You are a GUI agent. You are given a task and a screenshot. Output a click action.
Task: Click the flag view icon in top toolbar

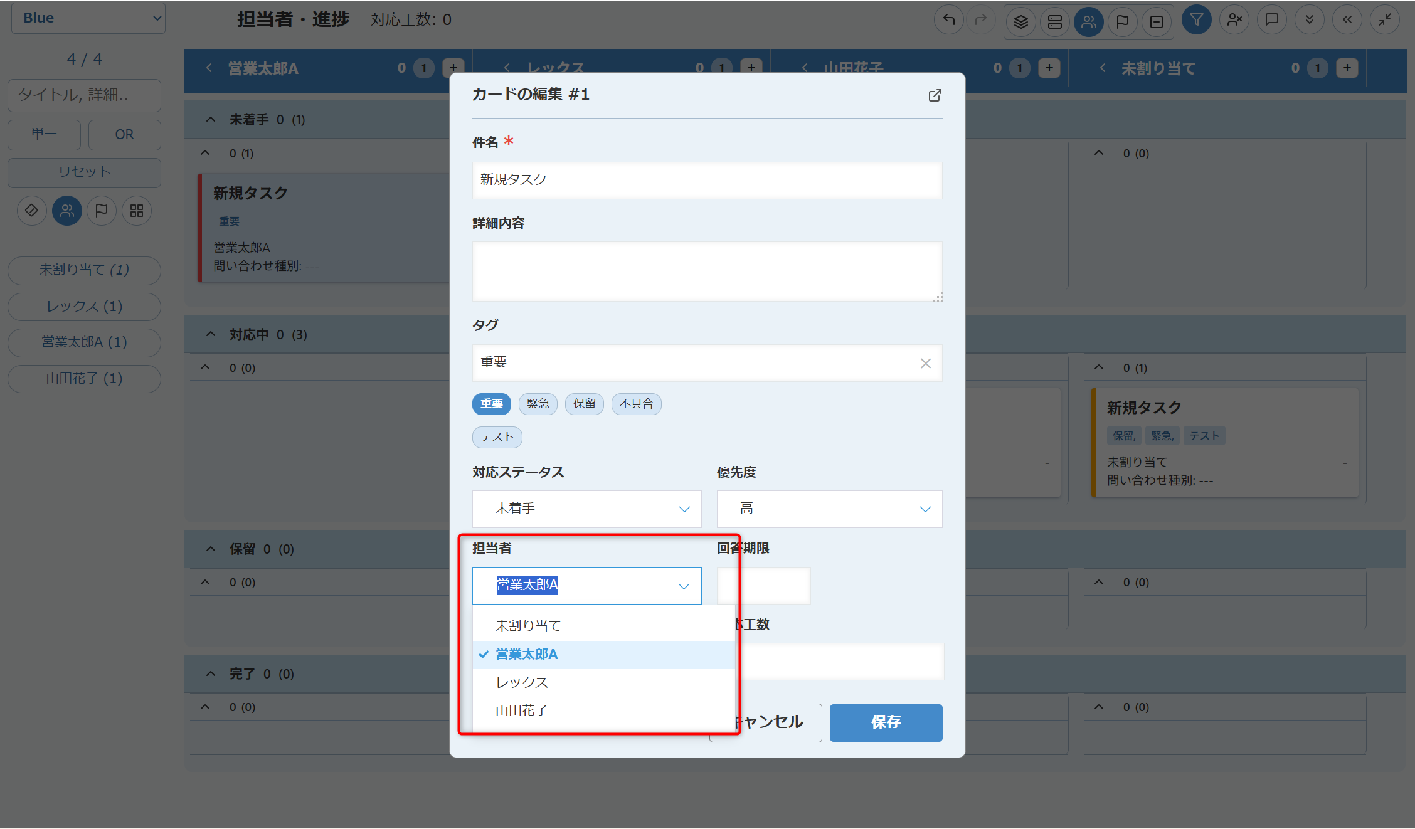(x=1123, y=22)
